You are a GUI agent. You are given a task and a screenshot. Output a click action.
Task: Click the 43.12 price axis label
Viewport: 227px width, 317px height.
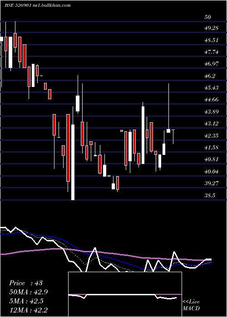pos(212,124)
